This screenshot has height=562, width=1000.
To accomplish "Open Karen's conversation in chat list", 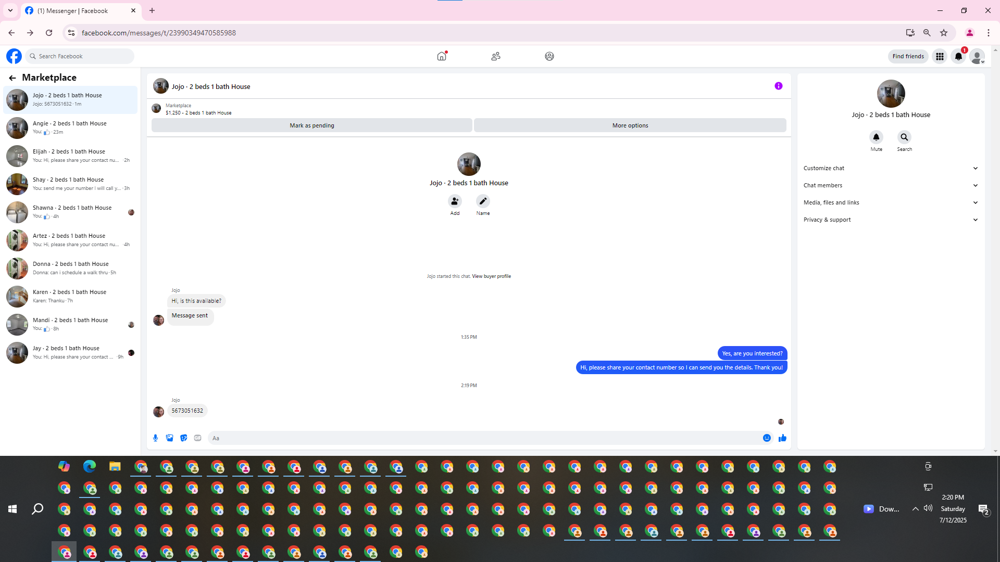I will point(70,296).
